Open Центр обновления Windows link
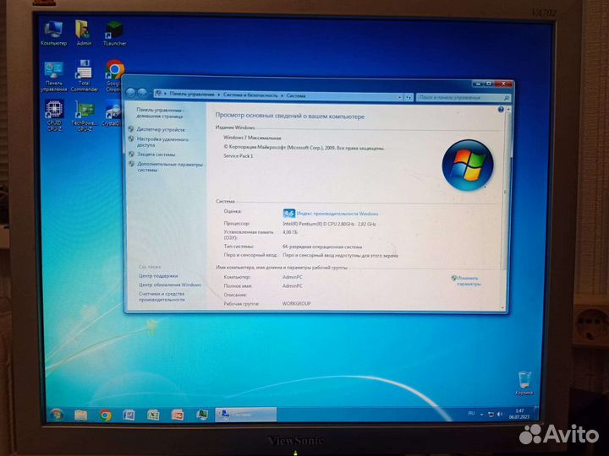This screenshot has width=609, height=456. coord(170,285)
